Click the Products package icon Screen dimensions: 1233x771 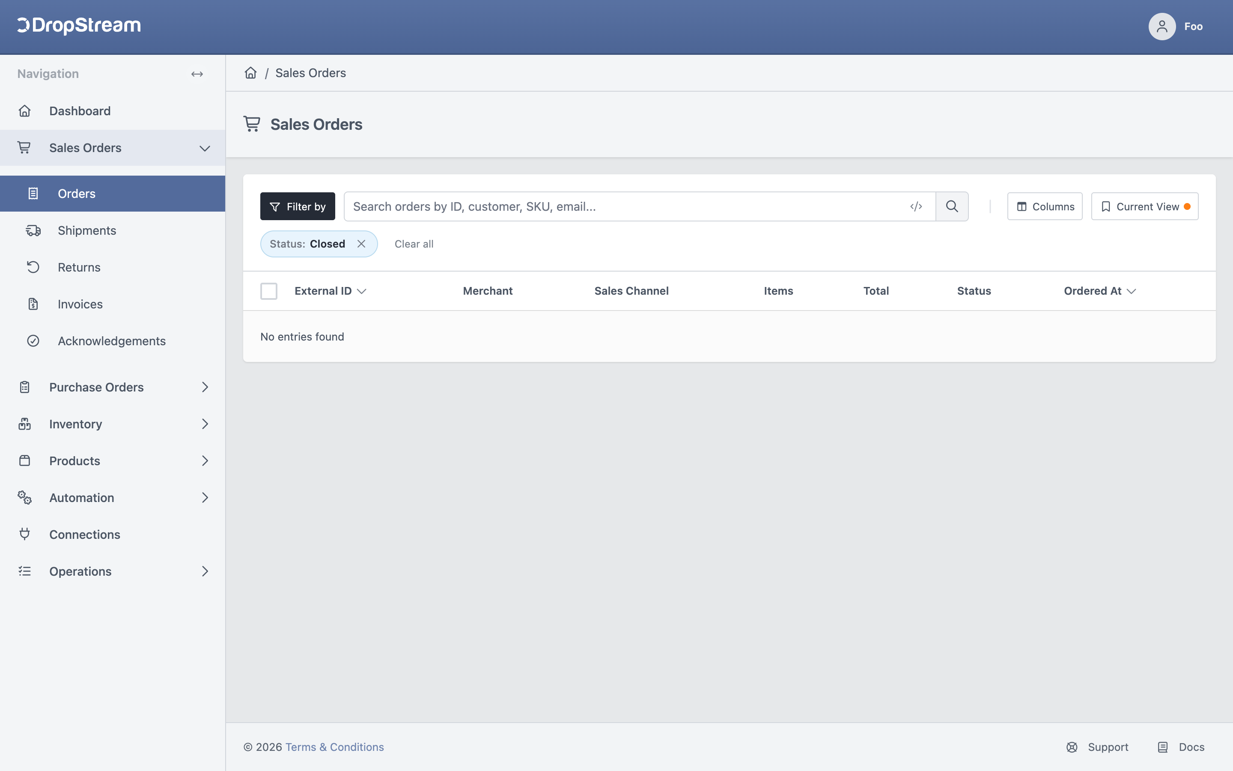(24, 460)
